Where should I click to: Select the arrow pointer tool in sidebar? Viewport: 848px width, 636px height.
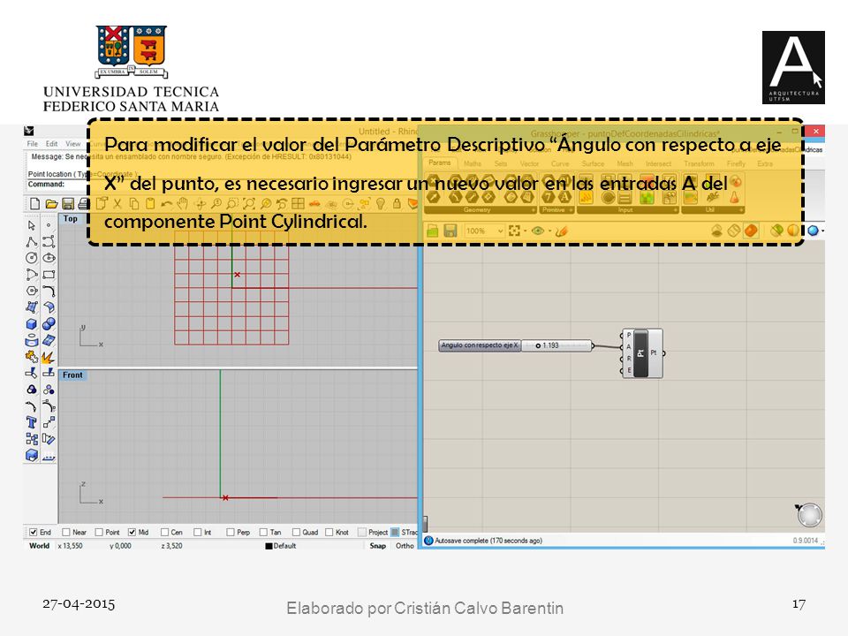tap(32, 225)
